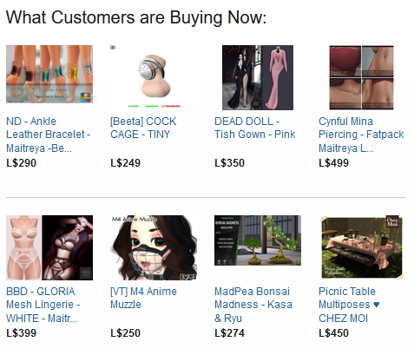Click the L$450 price under Picnic Table
414x355 pixels.
click(333, 333)
